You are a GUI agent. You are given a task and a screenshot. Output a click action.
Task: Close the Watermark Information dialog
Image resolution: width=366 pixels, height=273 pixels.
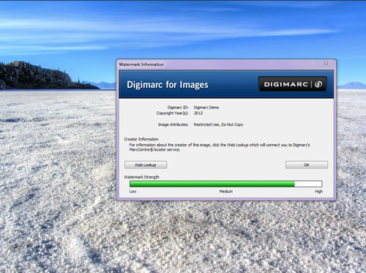tap(326, 63)
